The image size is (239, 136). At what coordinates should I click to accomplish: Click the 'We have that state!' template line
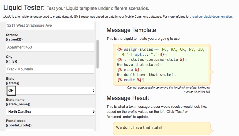point(138,65)
